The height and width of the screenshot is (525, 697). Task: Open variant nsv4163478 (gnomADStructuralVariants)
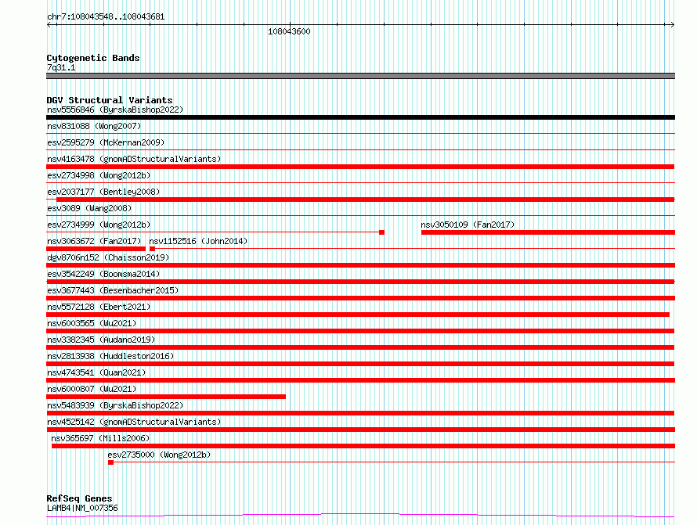pyautogui.click(x=134, y=159)
